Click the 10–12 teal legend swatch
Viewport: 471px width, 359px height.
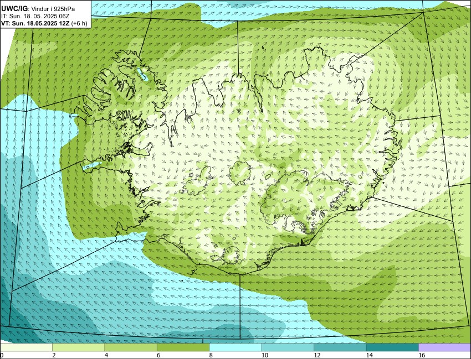pyautogui.click(x=288, y=347)
